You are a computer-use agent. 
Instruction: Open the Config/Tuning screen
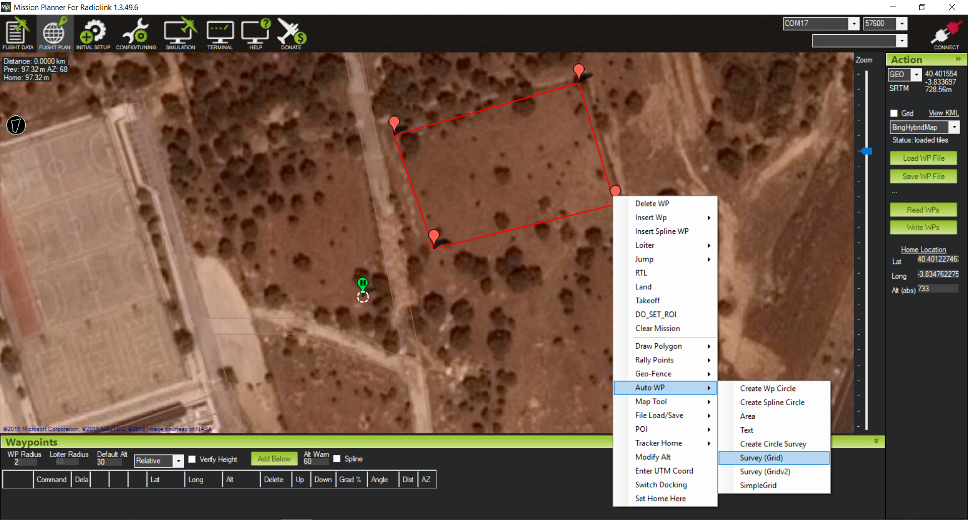[136, 34]
